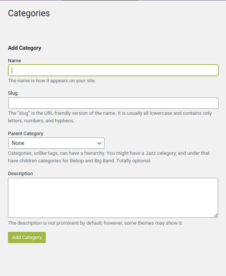The height and width of the screenshot is (276, 226).
Task: Click the bold 'Add Category' section heading
Action: tap(25, 48)
